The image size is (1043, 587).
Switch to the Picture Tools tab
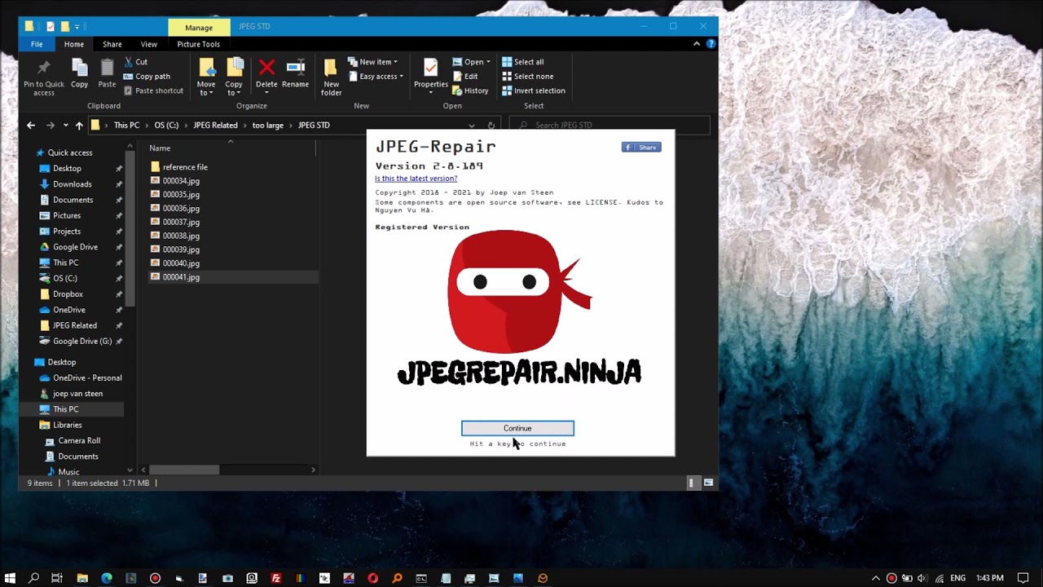pos(199,44)
